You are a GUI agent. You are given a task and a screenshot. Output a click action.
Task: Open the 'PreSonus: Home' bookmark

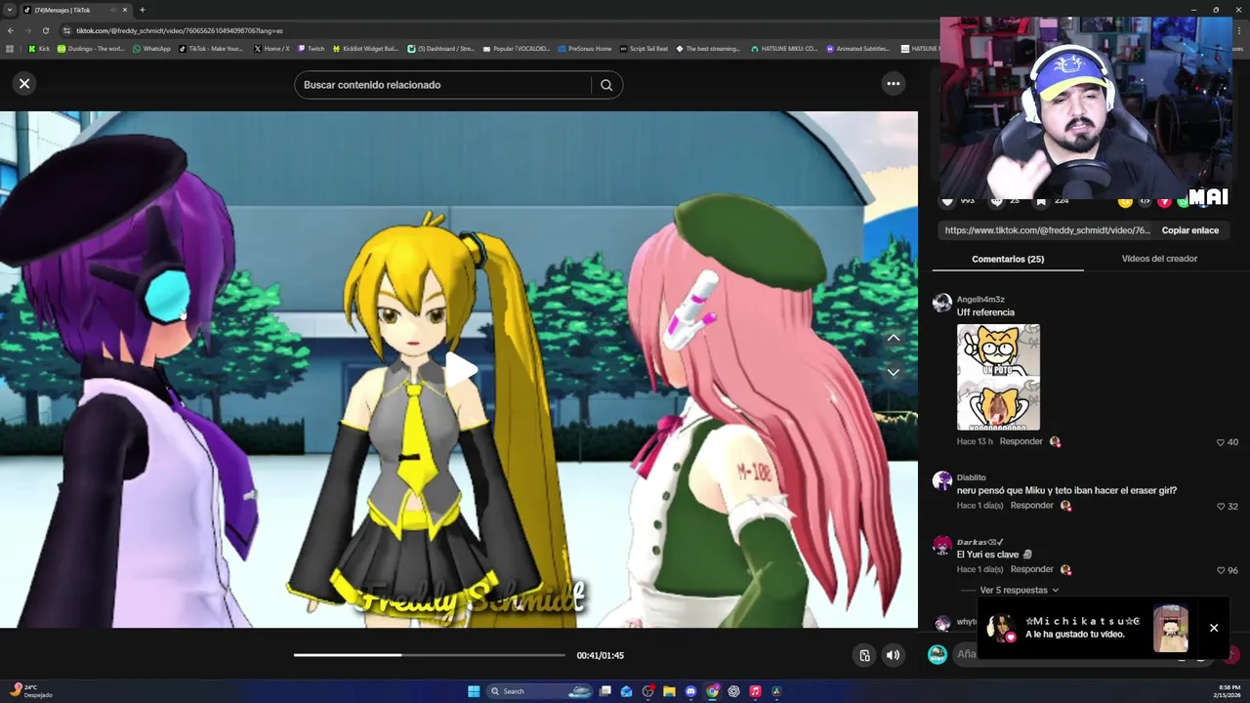pyautogui.click(x=585, y=48)
